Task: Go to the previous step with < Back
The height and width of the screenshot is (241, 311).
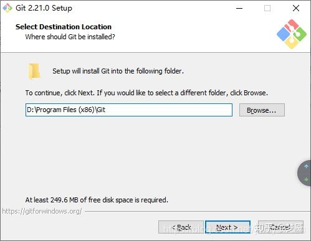Action: coord(181,227)
